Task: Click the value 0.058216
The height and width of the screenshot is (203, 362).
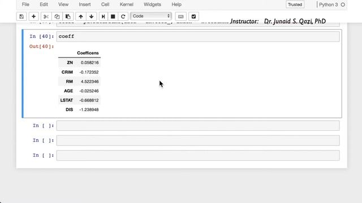Action: [x=89, y=63]
